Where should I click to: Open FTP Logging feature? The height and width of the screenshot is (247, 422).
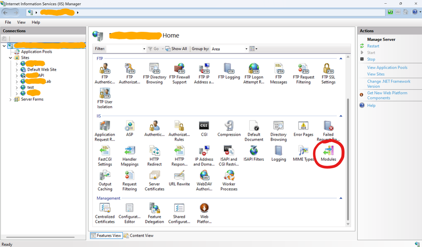tap(229, 71)
